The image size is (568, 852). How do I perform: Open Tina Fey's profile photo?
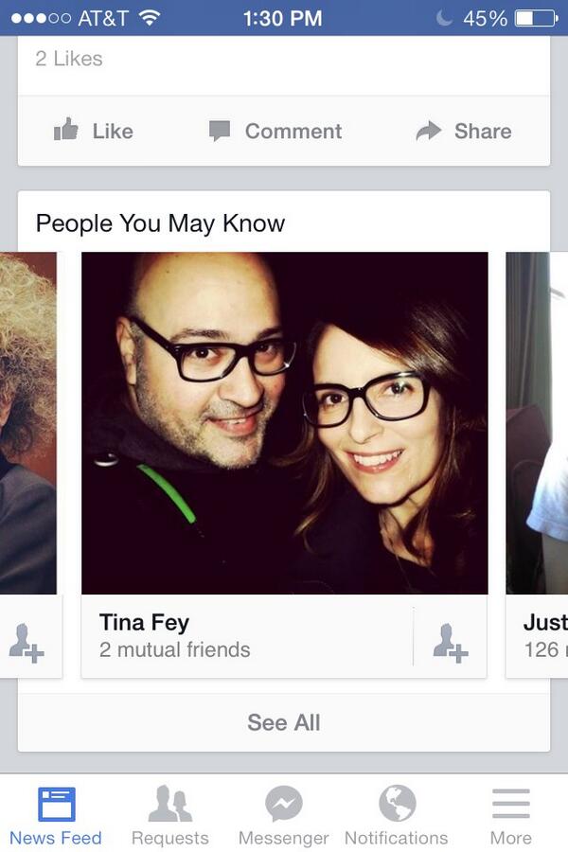tap(285, 423)
